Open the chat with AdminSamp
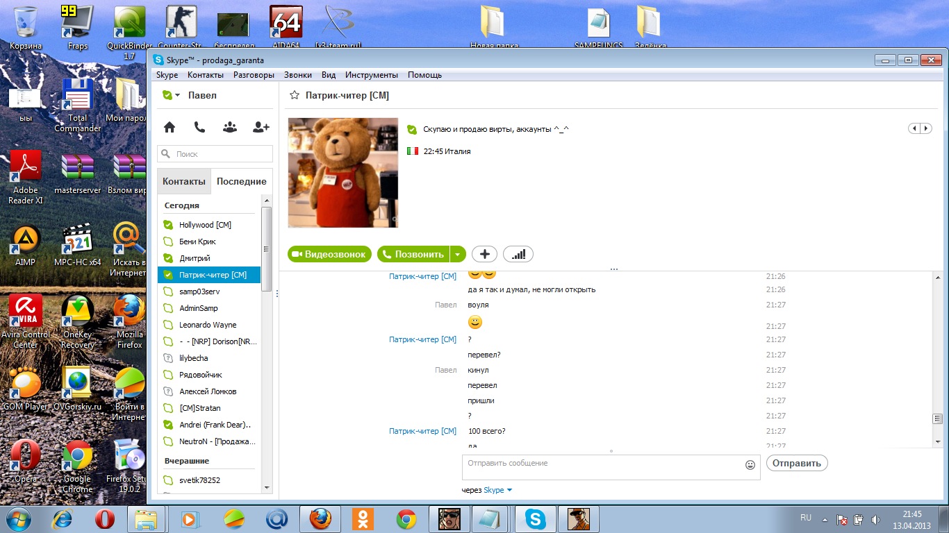 click(x=209, y=308)
